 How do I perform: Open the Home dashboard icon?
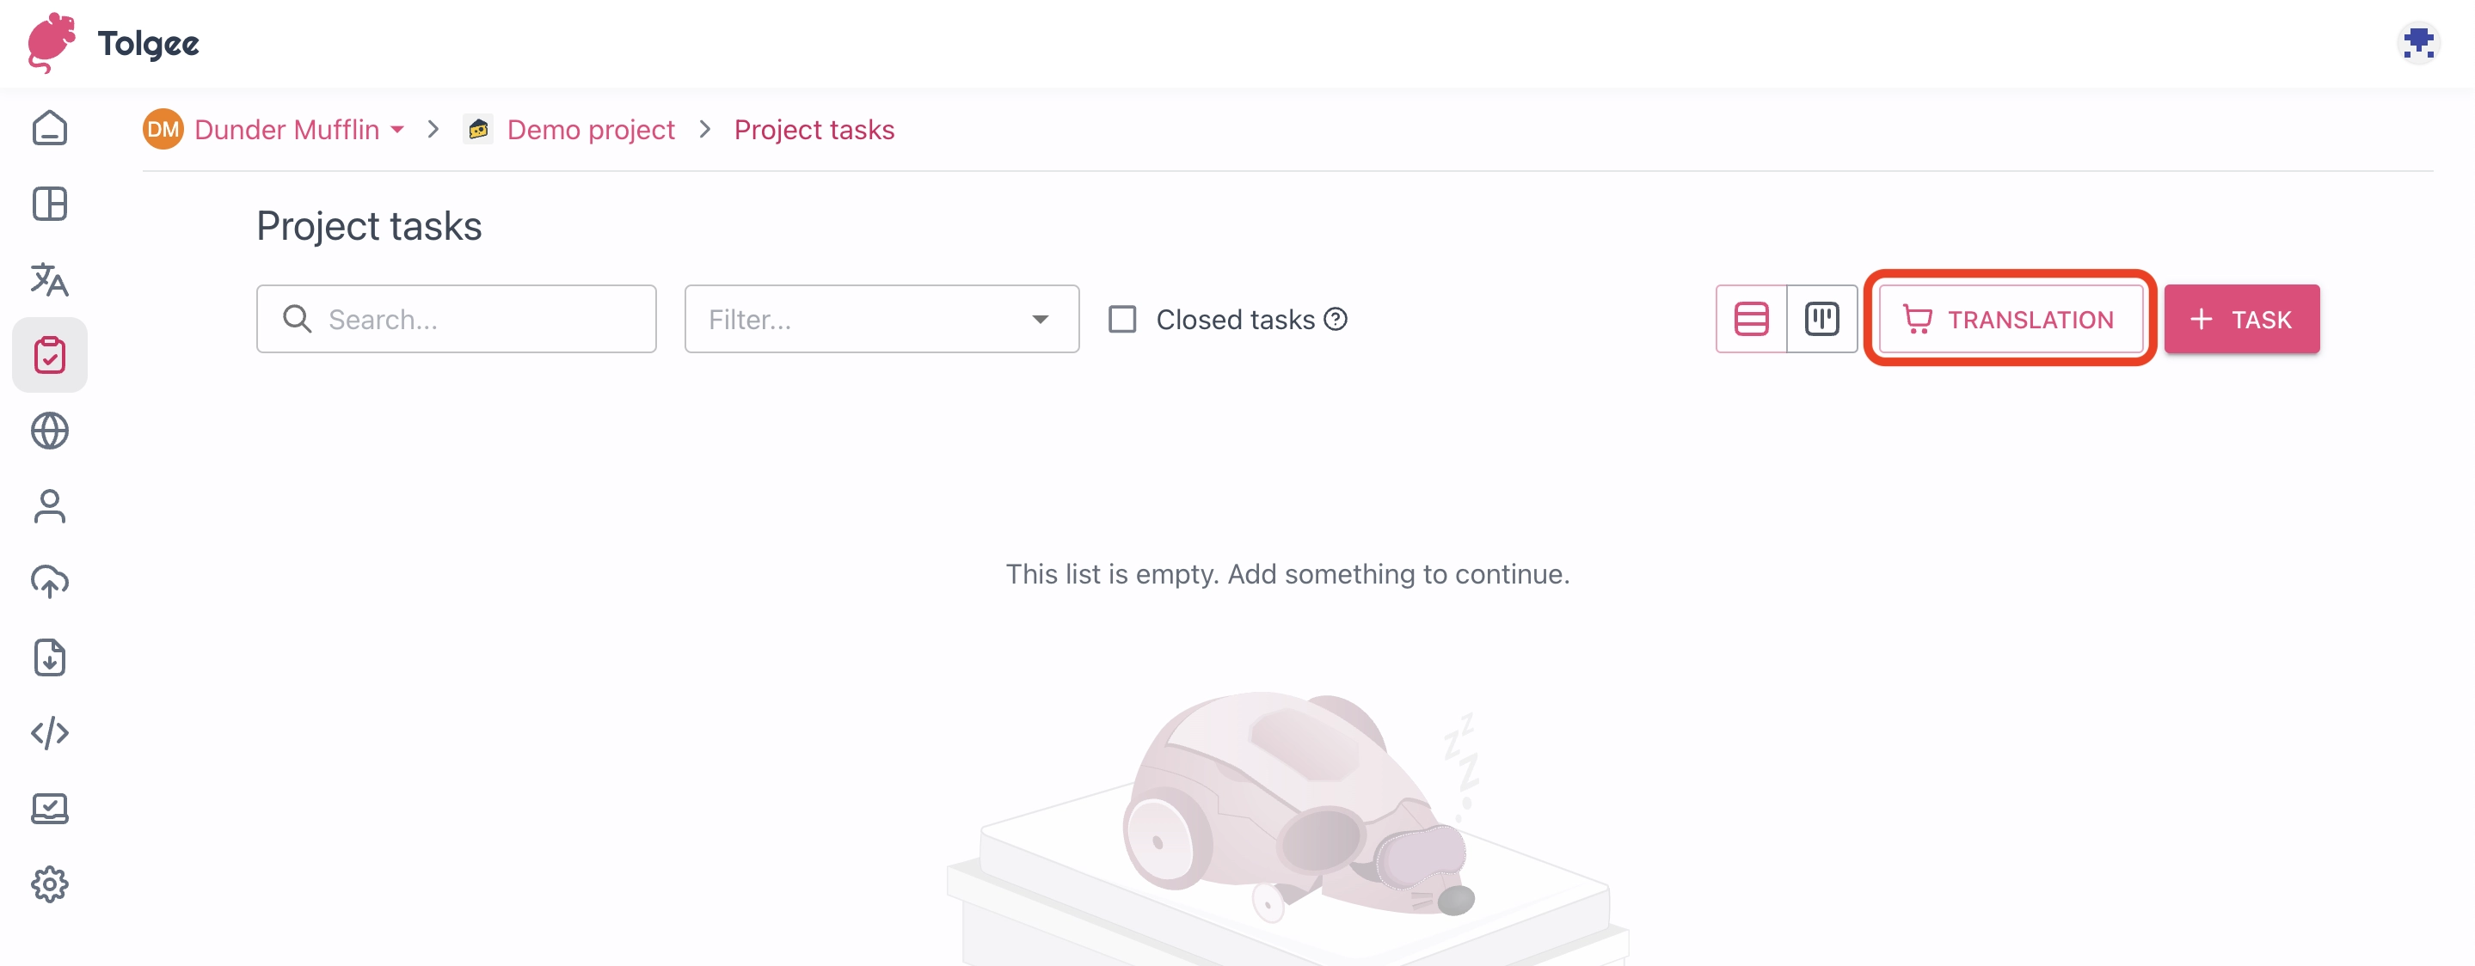click(49, 128)
